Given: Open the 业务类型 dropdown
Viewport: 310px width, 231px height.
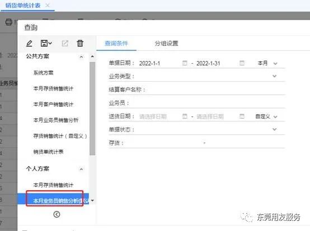Looking at the screenshot, I should pyautogui.click(x=274, y=76).
